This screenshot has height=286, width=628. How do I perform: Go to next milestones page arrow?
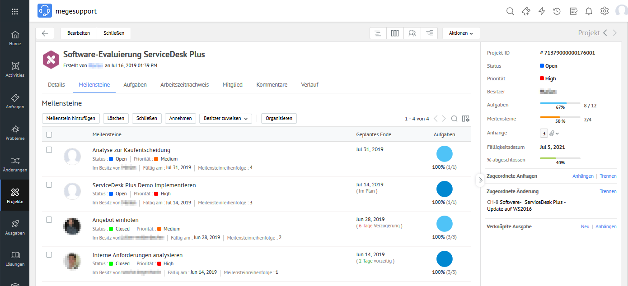tap(444, 119)
